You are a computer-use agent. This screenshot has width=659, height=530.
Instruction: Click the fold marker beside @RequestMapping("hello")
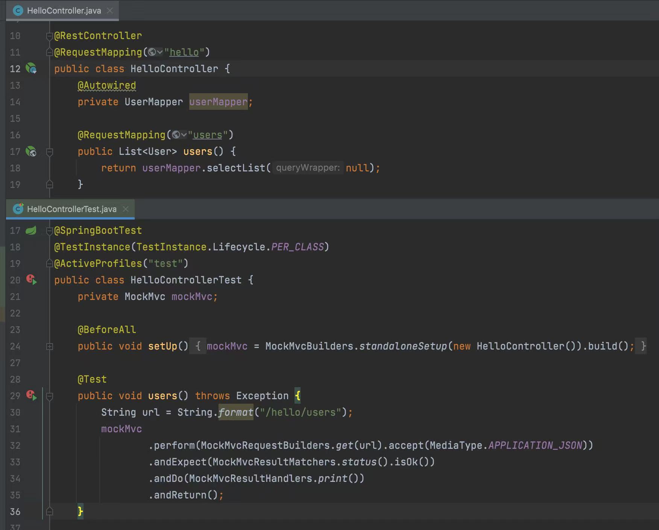click(49, 52)
